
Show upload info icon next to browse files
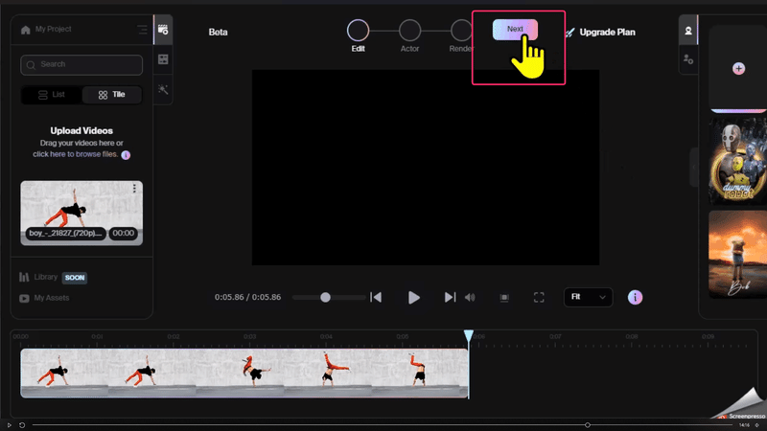(126, 155)
